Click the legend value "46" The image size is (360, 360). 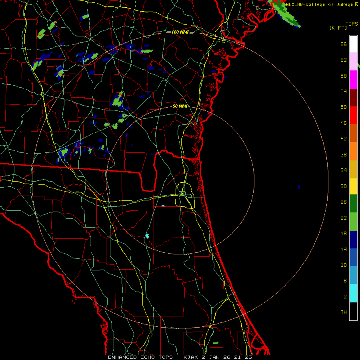344,123
